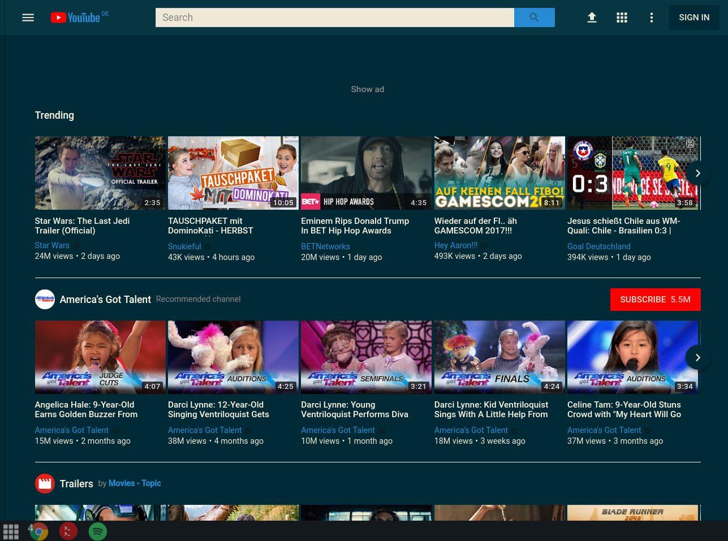Viewport: 728px width, 541px height.
Task: Open the GAMESCOM 2017 video thumbnail
Action: coord(499,173)
